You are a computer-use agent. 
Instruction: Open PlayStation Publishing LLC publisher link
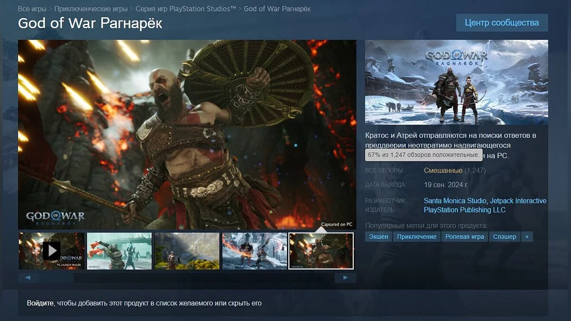point(464,210)
